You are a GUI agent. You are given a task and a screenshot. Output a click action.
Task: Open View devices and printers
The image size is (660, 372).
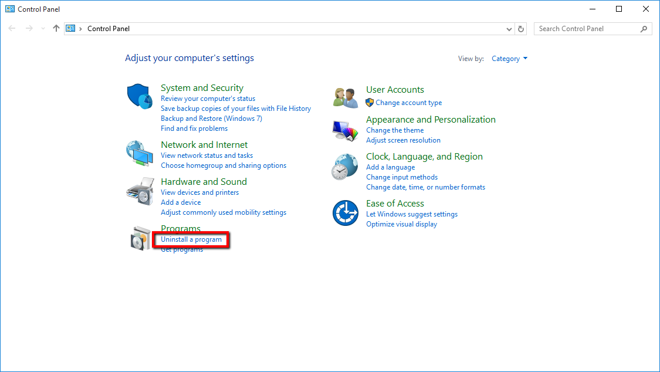199,192
